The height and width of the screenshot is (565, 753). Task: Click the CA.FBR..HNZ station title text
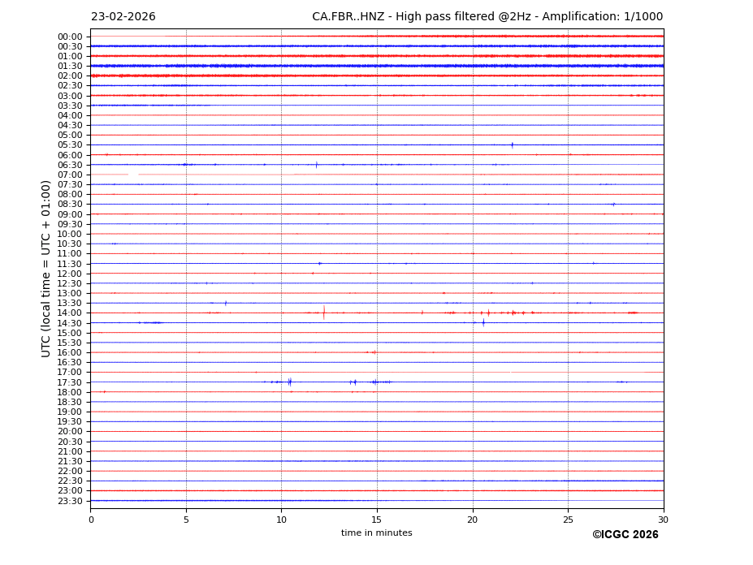click(x=487, y=17)
